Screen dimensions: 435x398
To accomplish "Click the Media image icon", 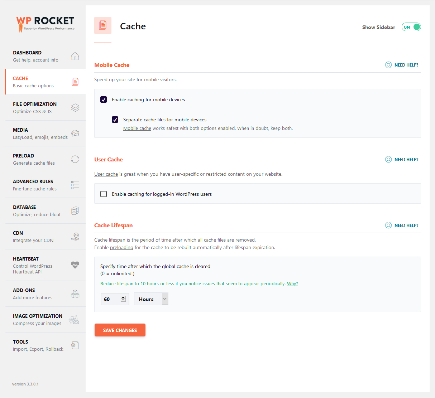I will coord(75,133).
